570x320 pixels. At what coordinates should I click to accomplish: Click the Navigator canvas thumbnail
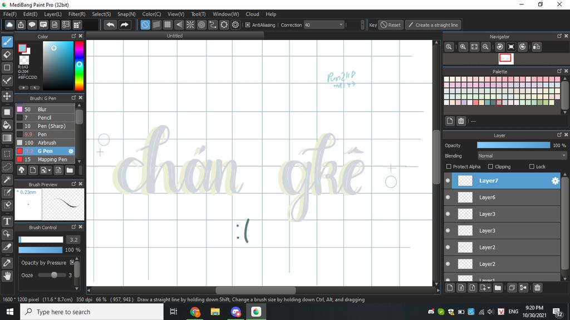[505, 58]
